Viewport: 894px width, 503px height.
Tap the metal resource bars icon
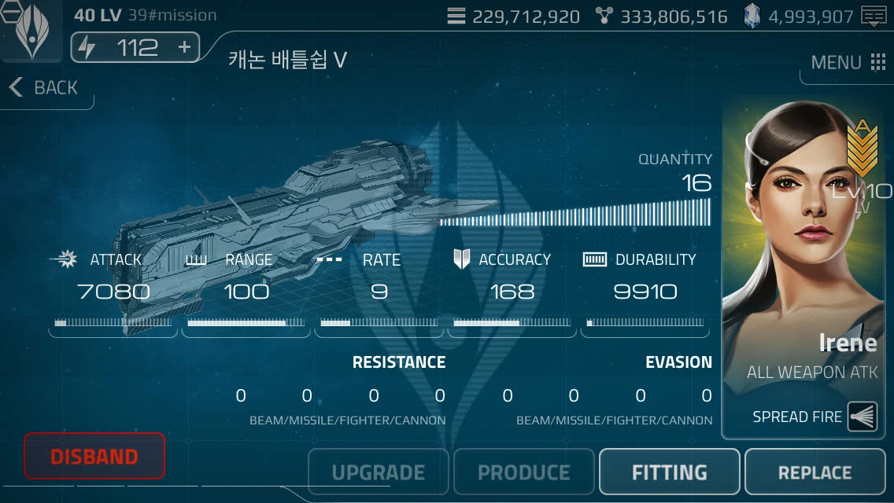click(456, 16)
